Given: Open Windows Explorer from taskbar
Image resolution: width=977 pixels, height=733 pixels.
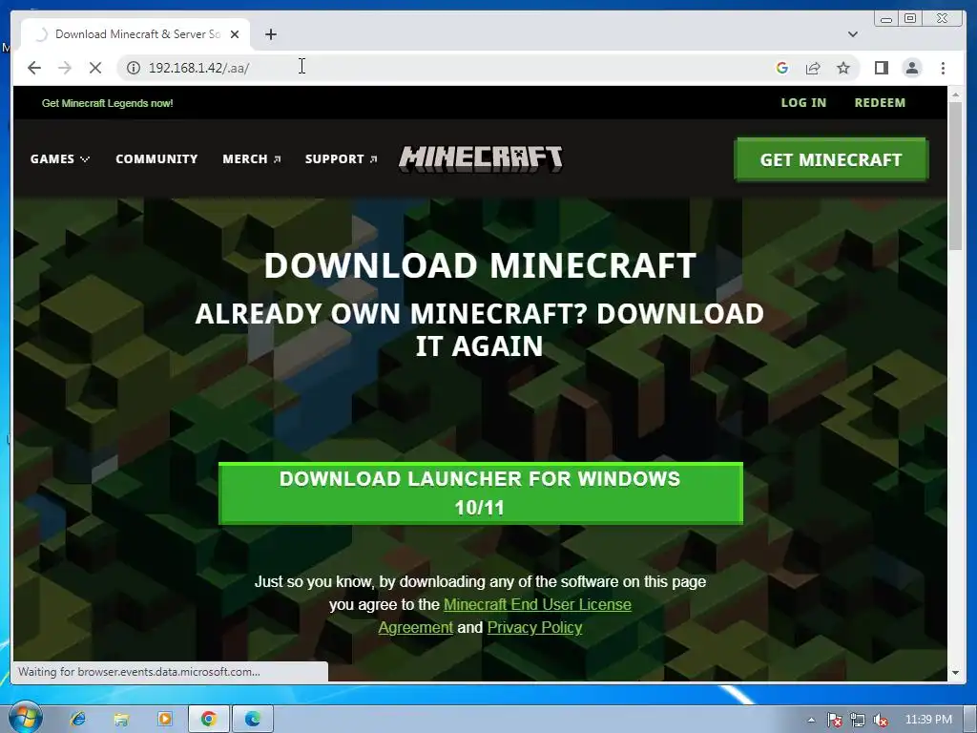Looking at the screenshot, I should 121,719.
